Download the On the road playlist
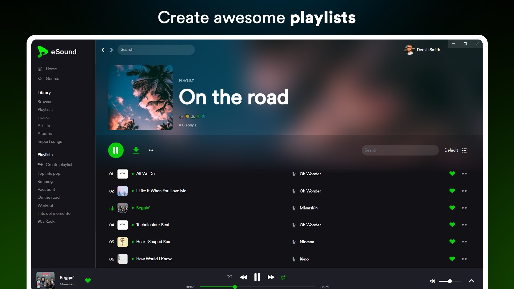514x289 pixels. pos(136,150)
